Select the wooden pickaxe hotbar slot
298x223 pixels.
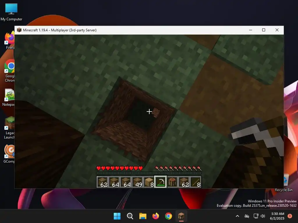[161, 182]
